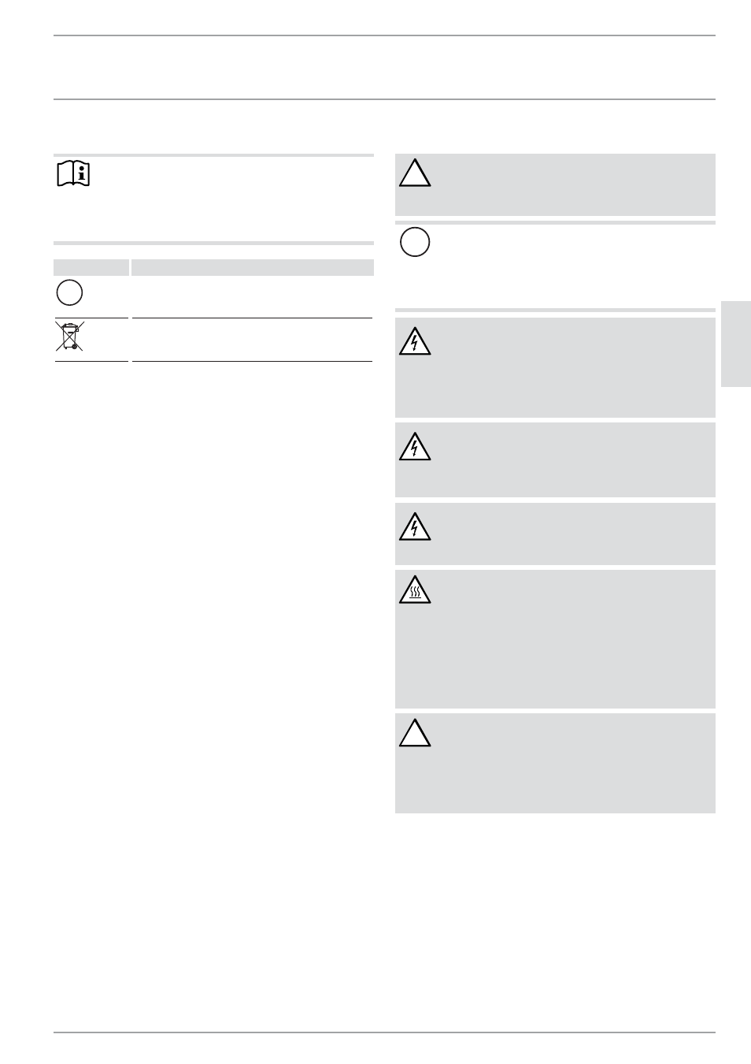
Task: Click the uppermost electrical hazard triangle
Action: coord(415,340)
